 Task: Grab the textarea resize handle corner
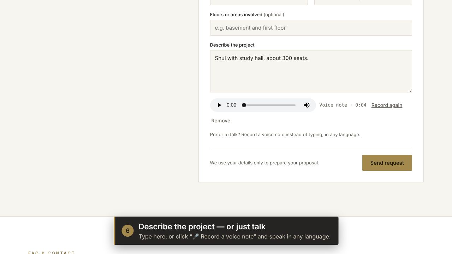tap(410, 90)
